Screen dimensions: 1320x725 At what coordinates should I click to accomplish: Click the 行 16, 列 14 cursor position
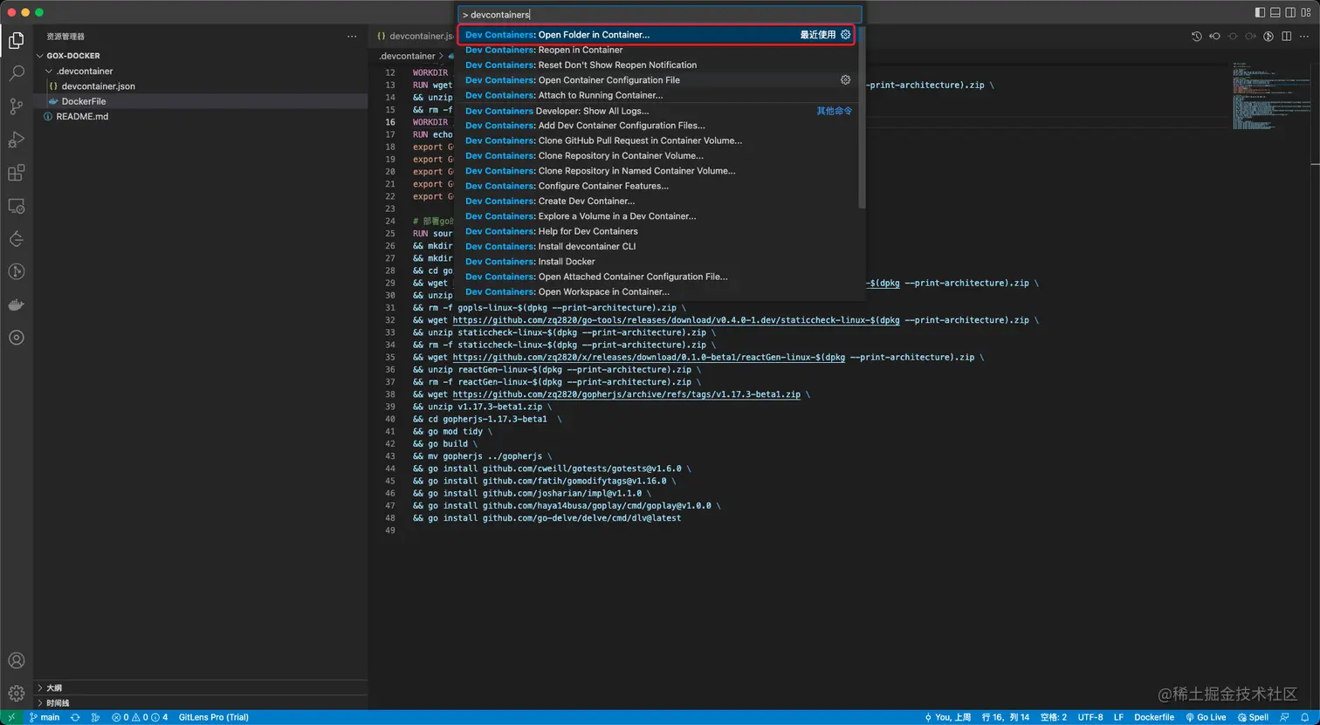point(1006,717)
